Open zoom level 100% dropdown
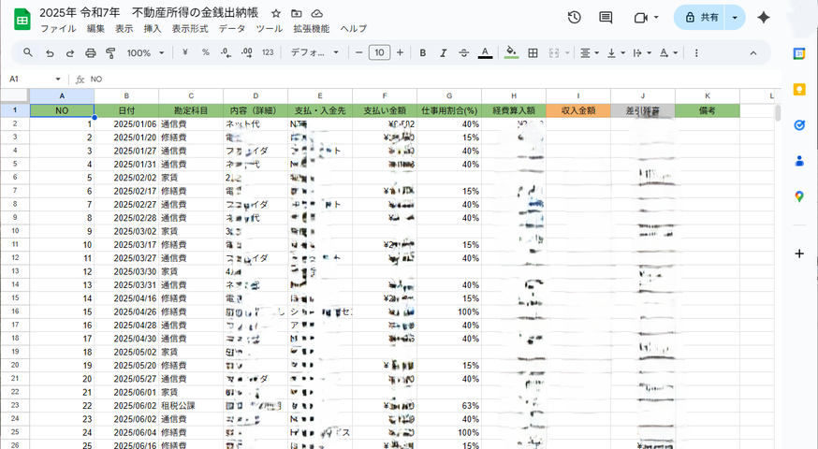Screen dimensions: 818x449 coord(145,52)
